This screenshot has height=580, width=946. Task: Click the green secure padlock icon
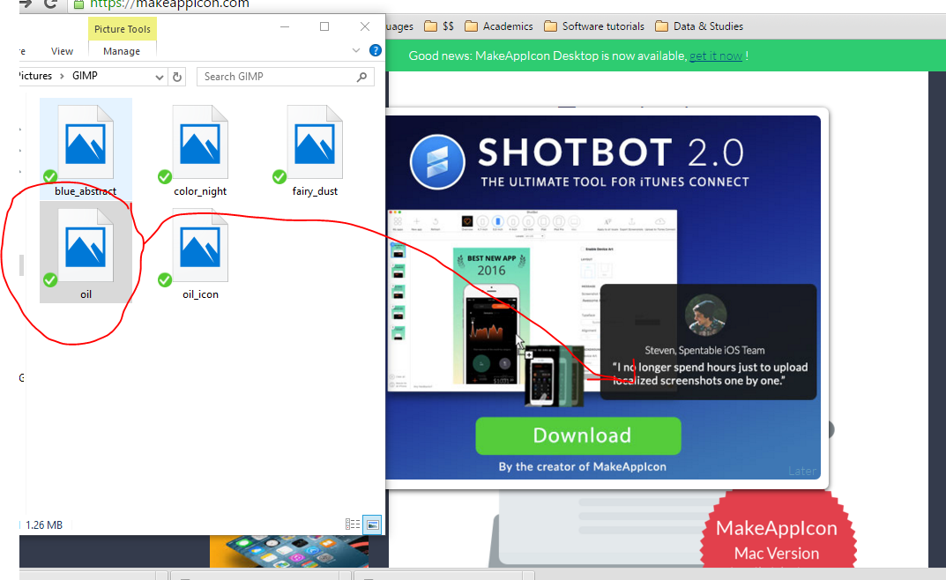point(78,4)
